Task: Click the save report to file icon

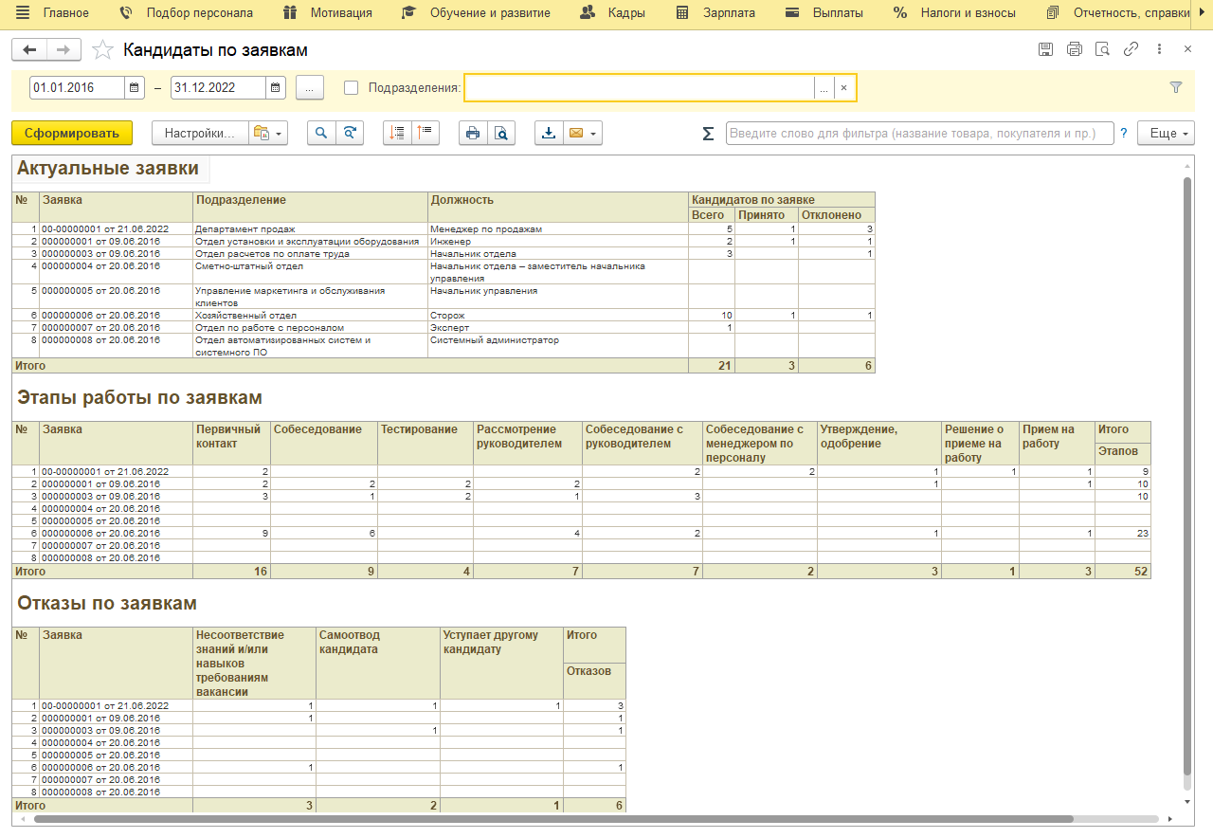Action: pyautogui.click(x=548, y=134)
